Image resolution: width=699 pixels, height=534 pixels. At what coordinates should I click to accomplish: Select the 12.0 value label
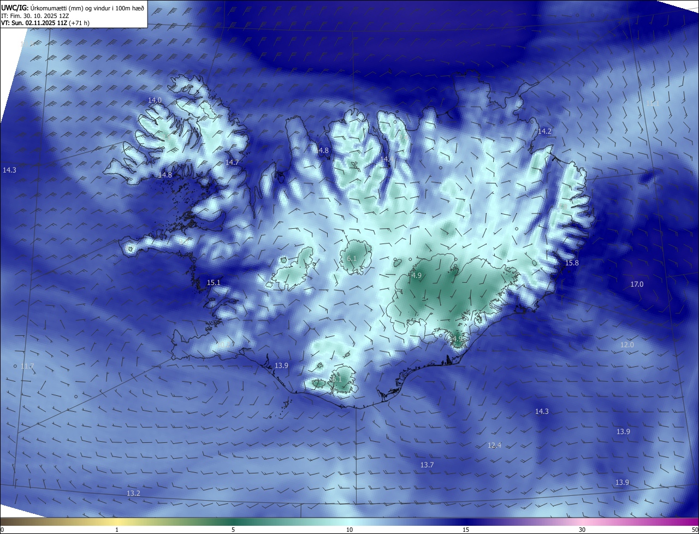tap(627, 345)
